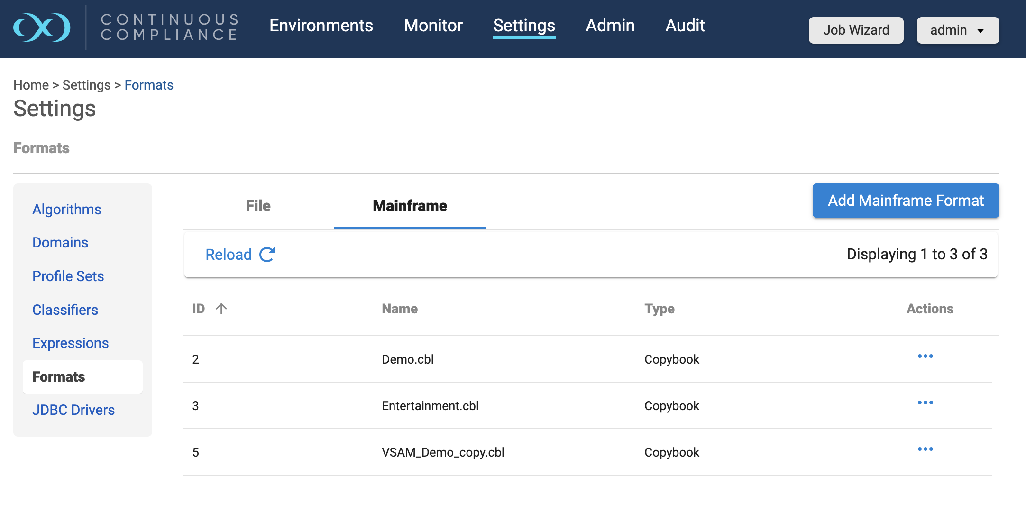Viewport: 1026px width, 513px height.
Task: Open actions menu for Demo.cbl
Action: 925,356
